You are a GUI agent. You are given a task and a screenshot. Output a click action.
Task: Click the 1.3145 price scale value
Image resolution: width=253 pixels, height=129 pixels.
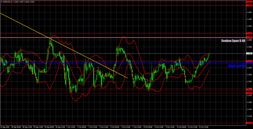click(x=249, y=109)
